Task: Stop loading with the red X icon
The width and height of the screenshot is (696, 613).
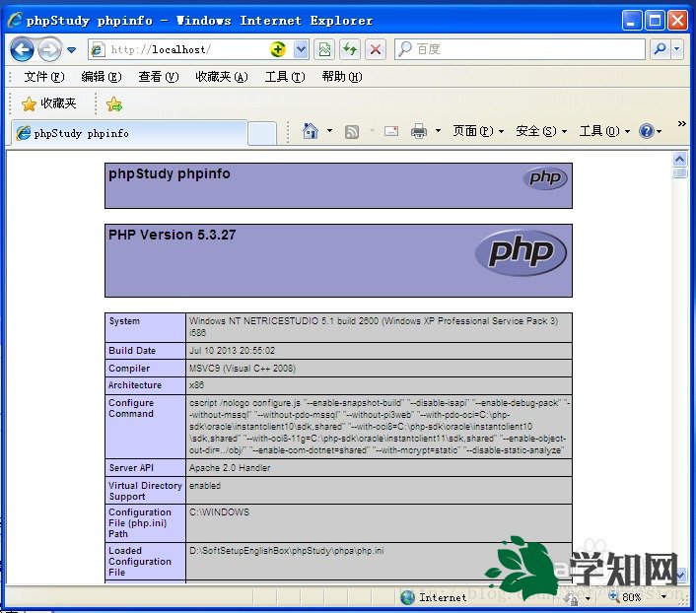Action: 375,49
